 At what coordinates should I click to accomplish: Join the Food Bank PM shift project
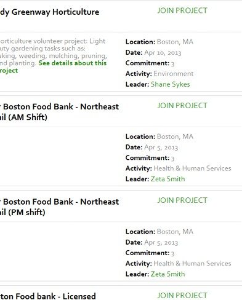click(182, 200)
